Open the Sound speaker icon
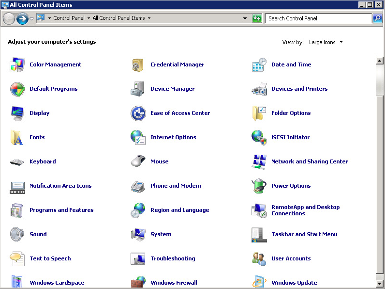The height and width of the screenshot is (289, 386). (17, 234)
